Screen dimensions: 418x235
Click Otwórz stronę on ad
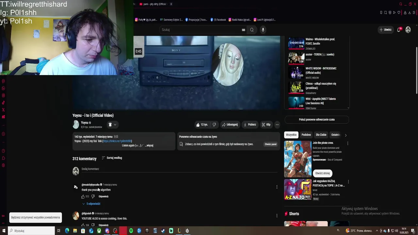point(323,173)
